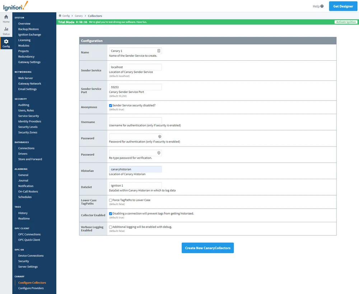
Task: Open Tags History page
Action: 23,213
